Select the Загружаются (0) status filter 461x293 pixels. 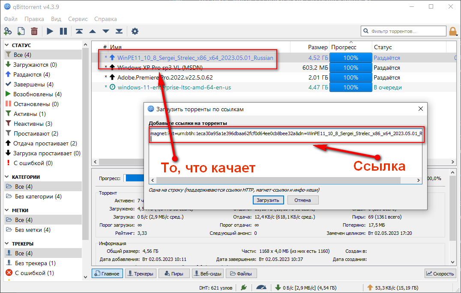coord(43,65)
